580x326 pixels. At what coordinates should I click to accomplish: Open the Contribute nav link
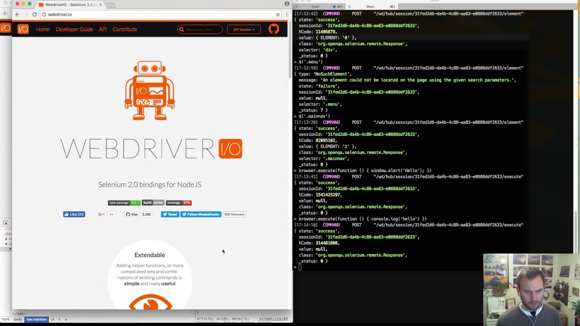point(125,29)
